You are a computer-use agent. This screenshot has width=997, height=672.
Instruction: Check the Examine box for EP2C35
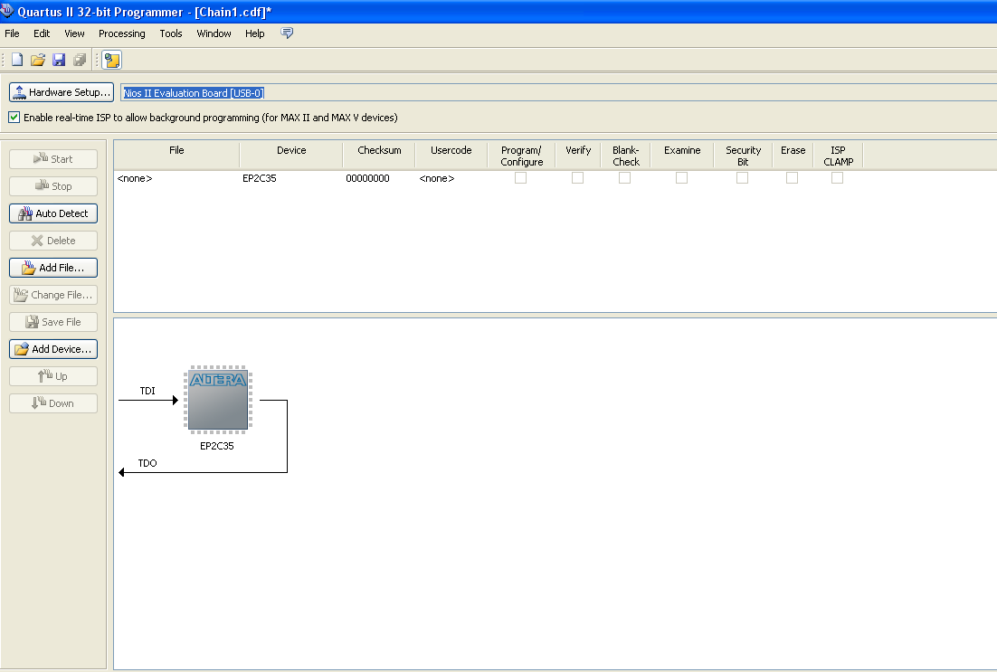point(681,178)
